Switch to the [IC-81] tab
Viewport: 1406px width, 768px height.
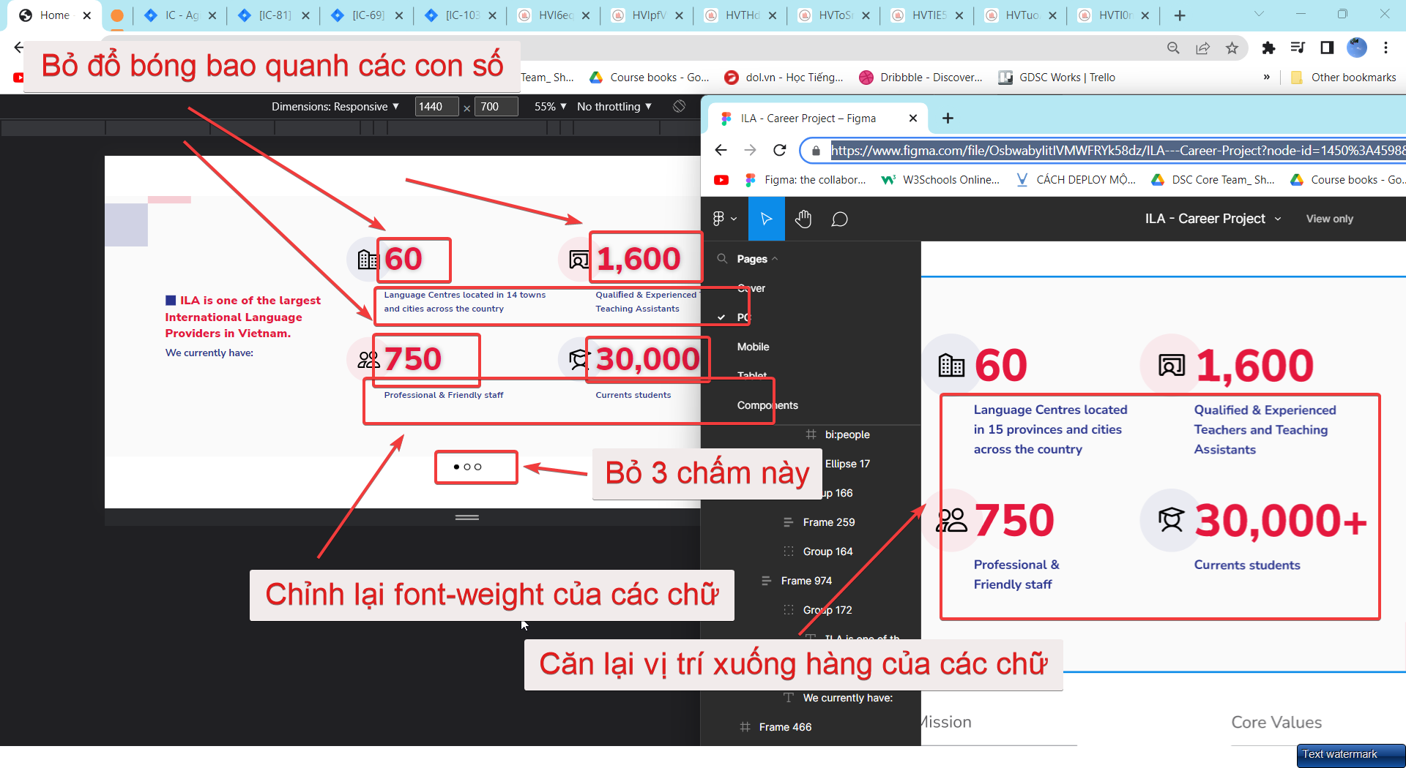click(275, 15)
